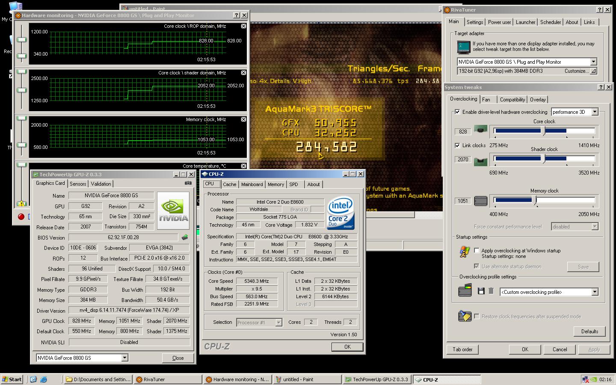This screenshot has height=385, width=616.
Task: Close Core clock ROP domain graph
Action: pyautogui.click(x=243, y=26)
